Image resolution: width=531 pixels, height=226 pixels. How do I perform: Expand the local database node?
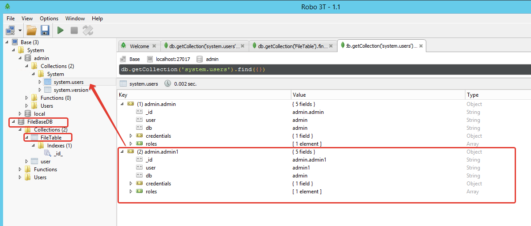pos(19,113)
